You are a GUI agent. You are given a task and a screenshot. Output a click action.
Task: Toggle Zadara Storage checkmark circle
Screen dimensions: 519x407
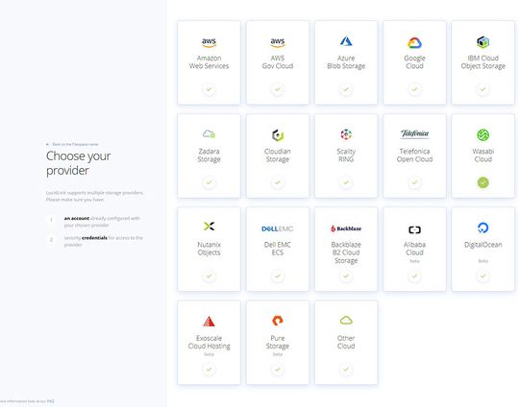pos(209,182)
